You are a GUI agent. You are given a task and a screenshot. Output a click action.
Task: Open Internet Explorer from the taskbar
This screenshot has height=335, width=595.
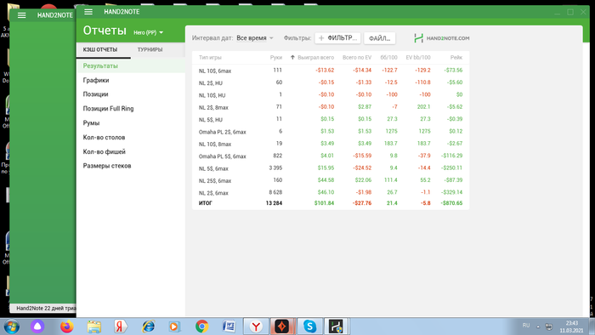point(148,326)
